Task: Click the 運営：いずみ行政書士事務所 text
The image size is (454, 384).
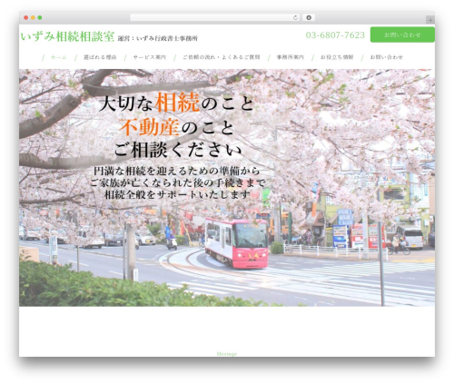Action: [x=157, y=38]
